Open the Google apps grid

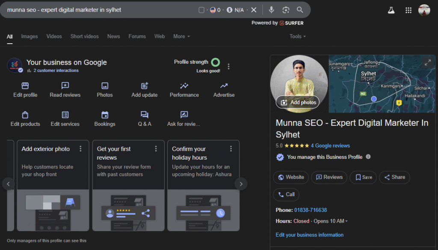coord(408,10)
